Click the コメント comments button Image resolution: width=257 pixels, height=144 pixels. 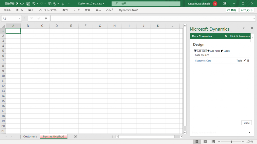[x=247, y=10]
